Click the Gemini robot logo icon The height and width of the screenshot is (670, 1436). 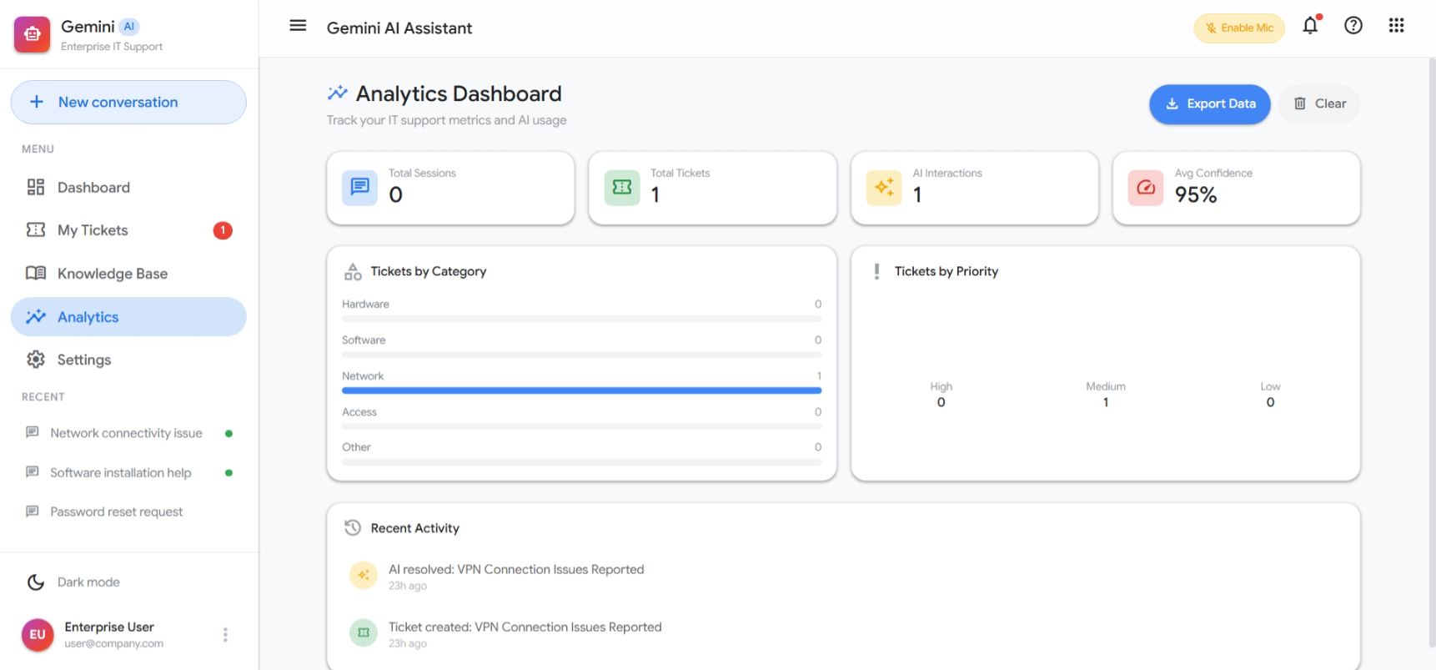[x=32, y=34]
